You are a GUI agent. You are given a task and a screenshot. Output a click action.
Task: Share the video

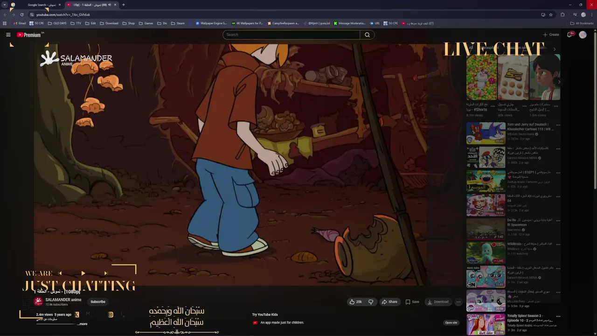point(389,302)
